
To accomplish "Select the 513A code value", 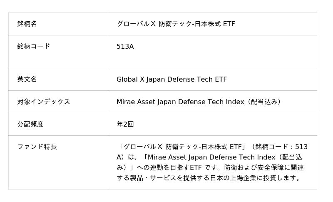I will [x=125, y=46].
